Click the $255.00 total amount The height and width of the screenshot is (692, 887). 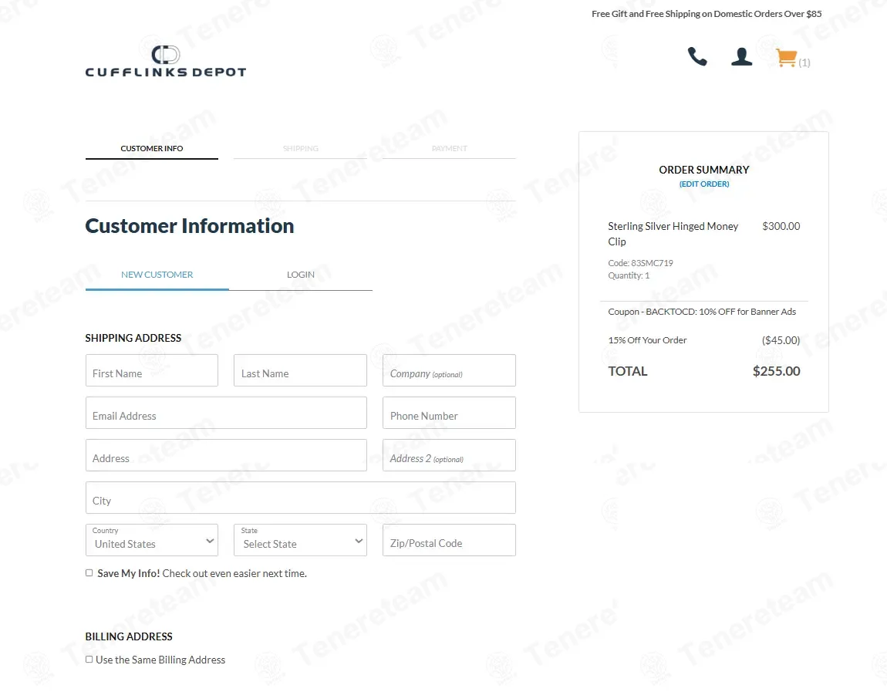click(x=776, y=371)
